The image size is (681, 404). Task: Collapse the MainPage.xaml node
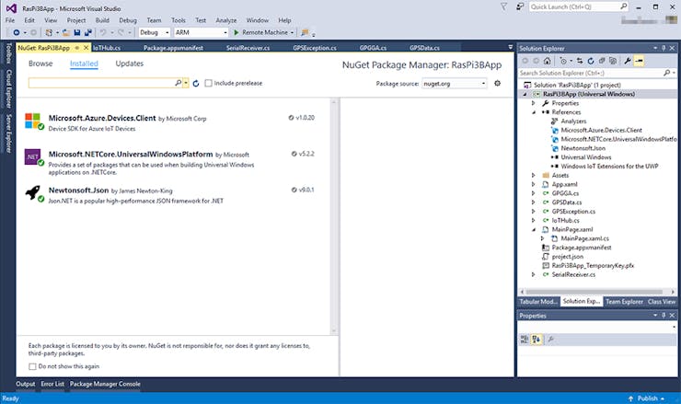pos(534,230)
